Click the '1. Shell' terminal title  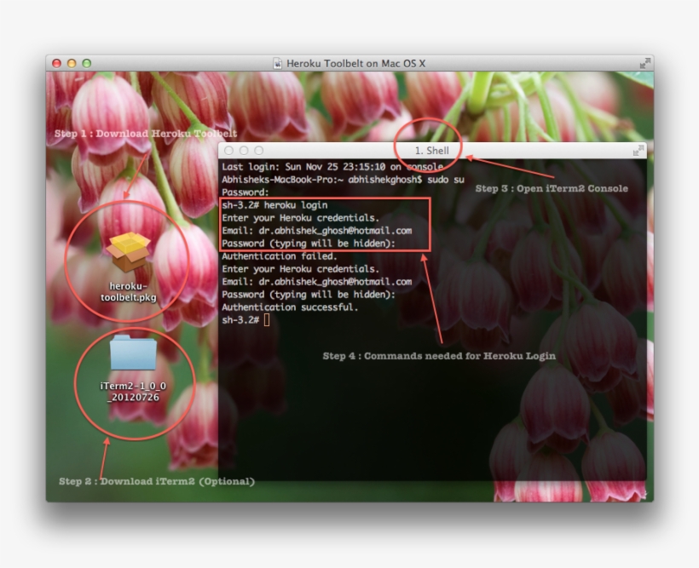(431, 151)
